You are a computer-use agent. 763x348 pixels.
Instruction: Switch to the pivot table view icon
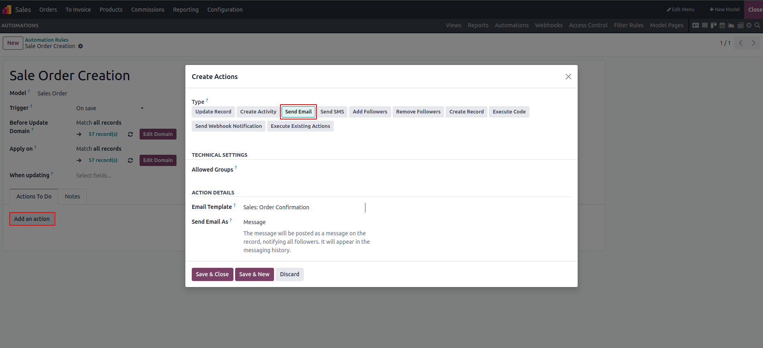coord(741,25)
